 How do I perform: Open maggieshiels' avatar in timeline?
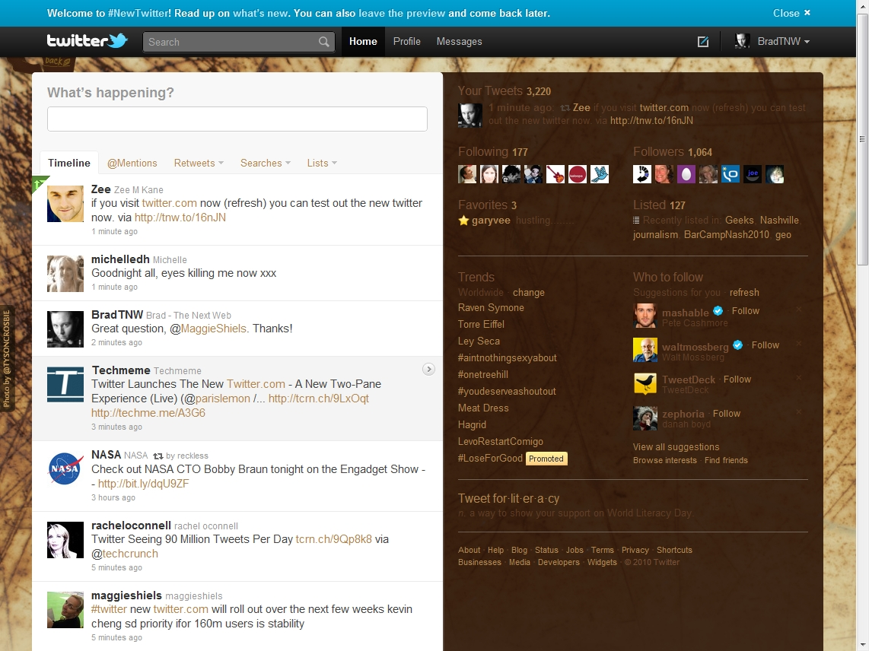[x=65, y=610]
